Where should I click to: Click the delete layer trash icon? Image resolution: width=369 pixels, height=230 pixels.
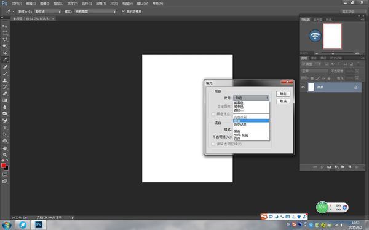[x=357, y=167]
